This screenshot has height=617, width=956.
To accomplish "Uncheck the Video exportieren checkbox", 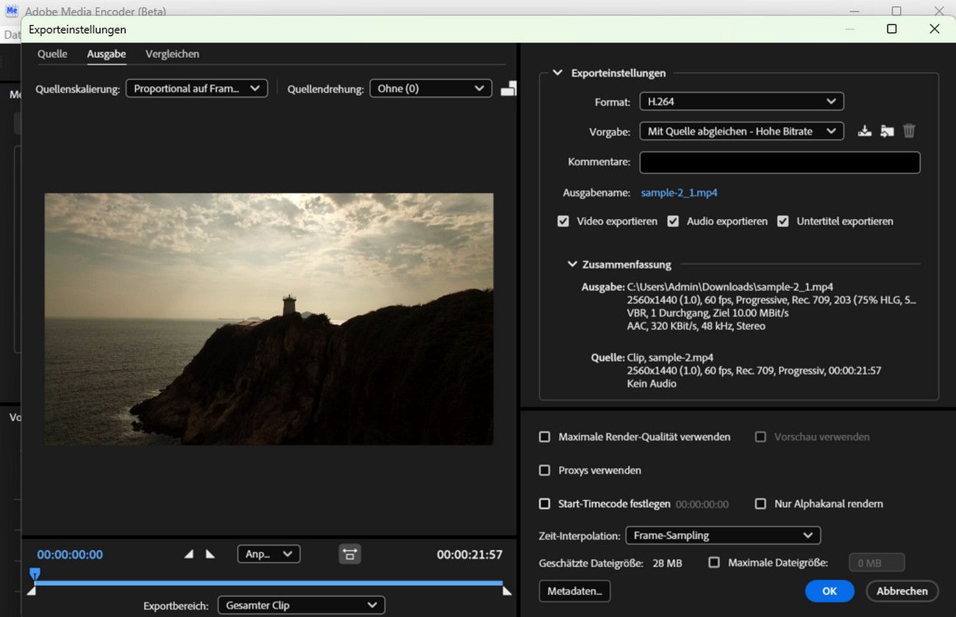I will [563, 221].
